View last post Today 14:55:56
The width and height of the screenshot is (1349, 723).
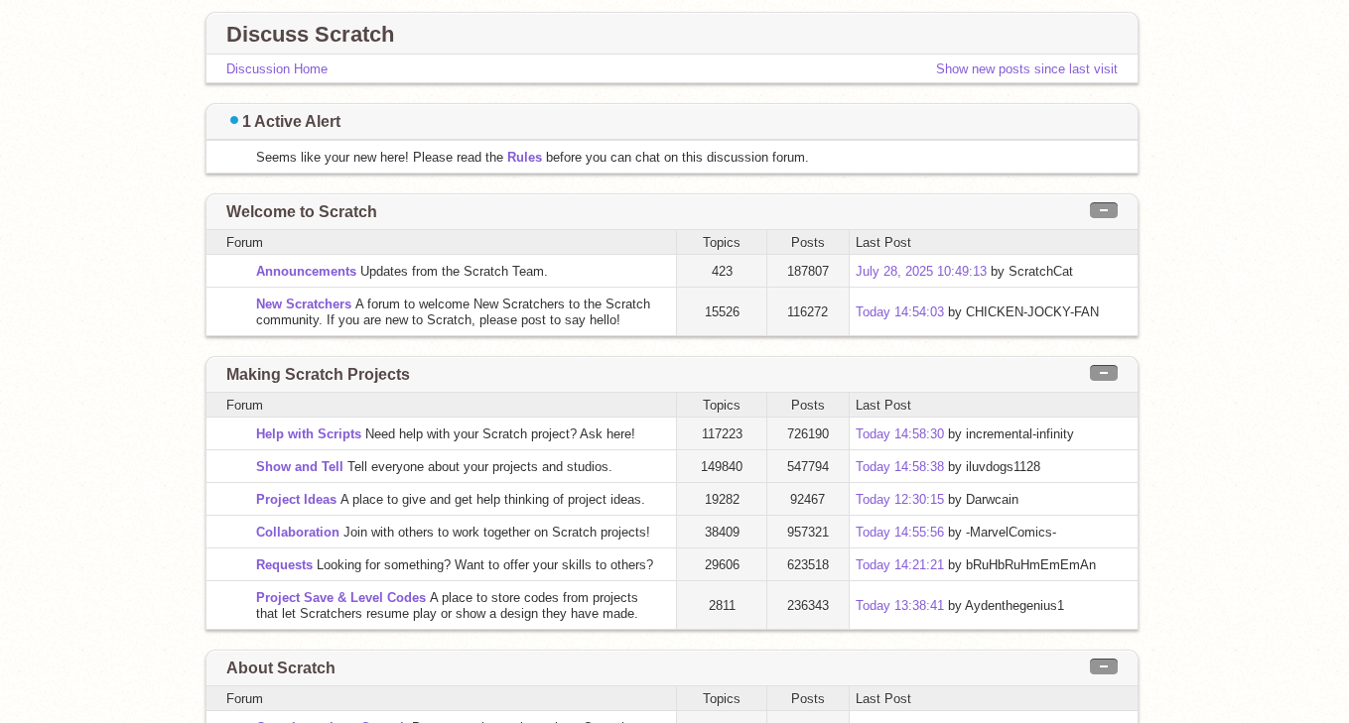tap(899, 532)
